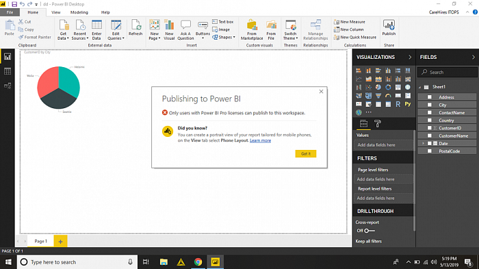Image resolution: width=479 pixels, height=269 pixels.
Task: Select the R script visual icon
Action: click(398, 104)
